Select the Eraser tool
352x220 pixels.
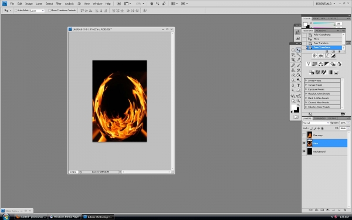[293, 75]
